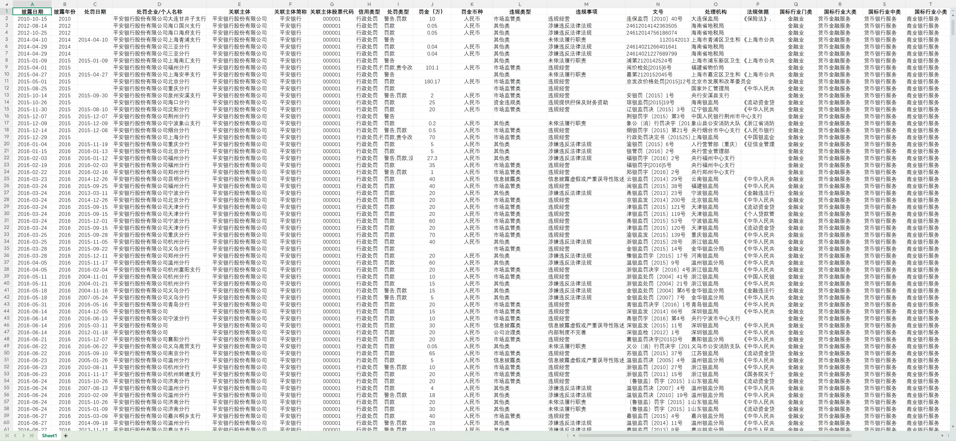Select cell with fine amount 180.17
The height and width of the screenshot is (441, 956).
point(432,81)
